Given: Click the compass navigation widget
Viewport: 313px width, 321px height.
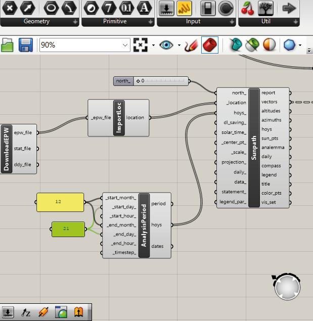Looking at the screenshot, I should point(287,287).
